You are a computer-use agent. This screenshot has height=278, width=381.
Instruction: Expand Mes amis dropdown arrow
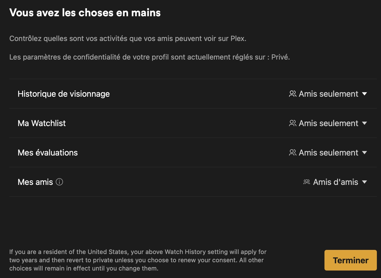(364, 182)
